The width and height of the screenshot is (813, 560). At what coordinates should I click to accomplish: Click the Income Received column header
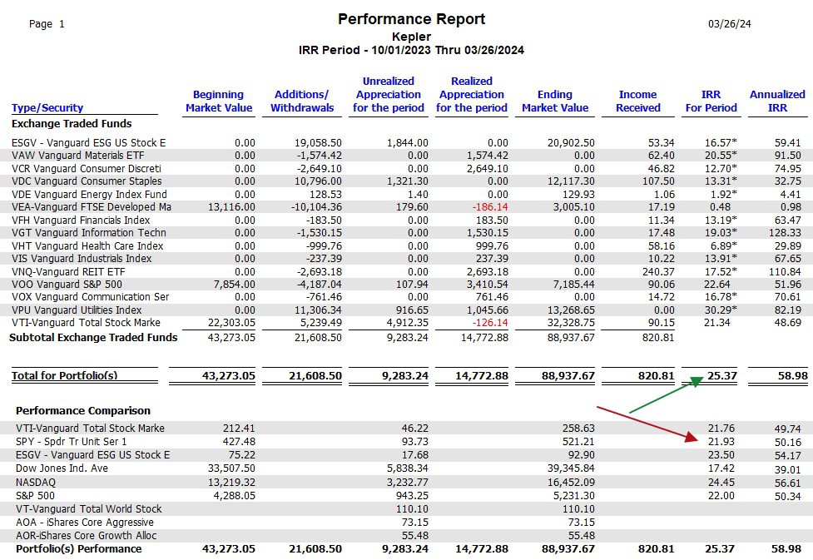637,102
